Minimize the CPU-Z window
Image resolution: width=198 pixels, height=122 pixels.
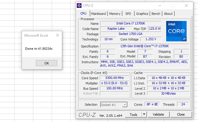tap(160, 6)
